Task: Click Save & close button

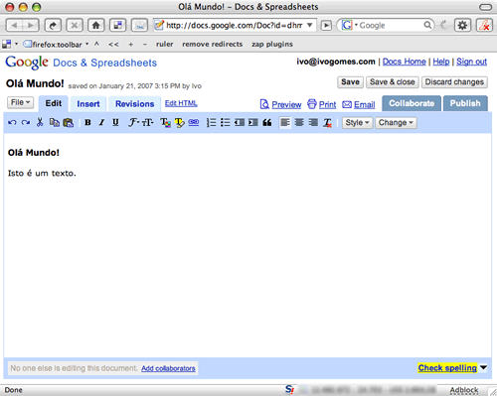Action: tap(393, 82)
